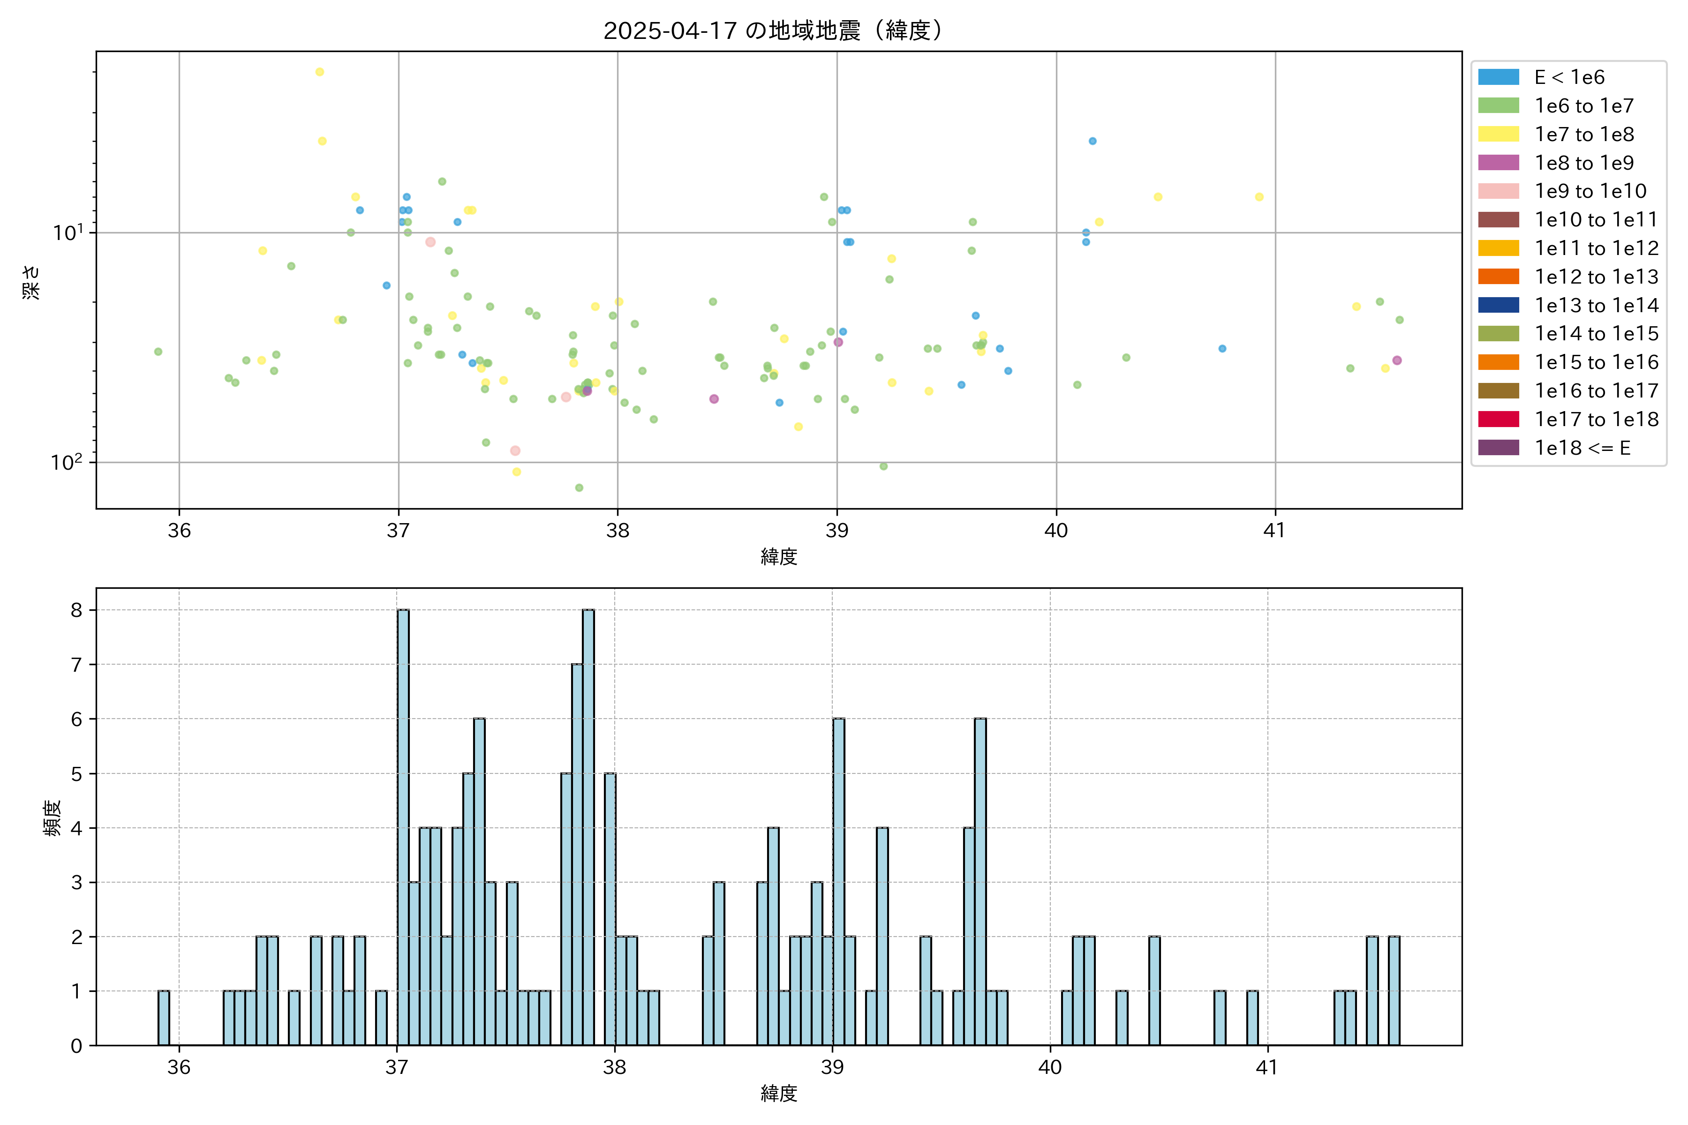Screen dimensions: 1688x1125
Task: Click the magenta 1e8 to 1e9 swatch
Action: click(x=1499, y=163)
